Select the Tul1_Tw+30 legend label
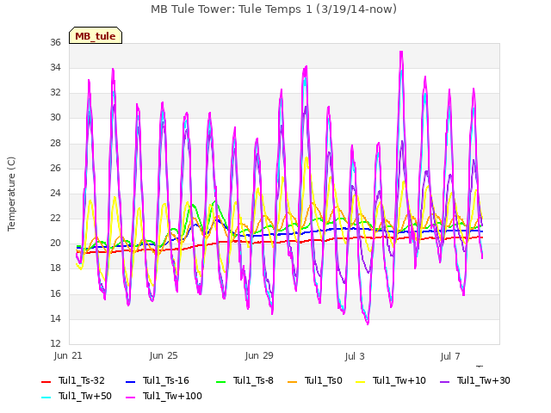This screenshot has width=551, height=413. [484, 380]
